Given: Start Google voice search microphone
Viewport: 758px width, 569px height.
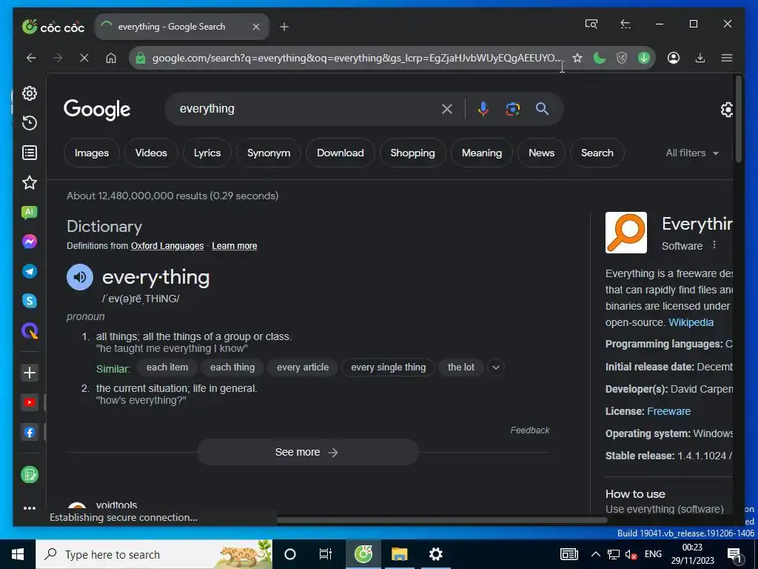Looking at the screenshot, I should 483,109.
